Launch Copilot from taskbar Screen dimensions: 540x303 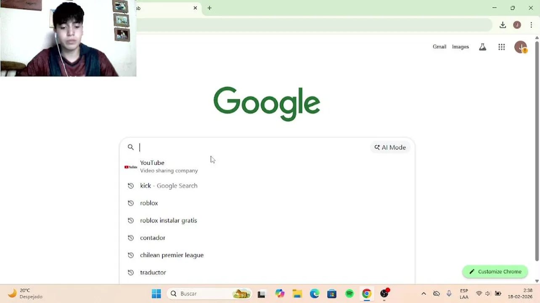click(280, 294)
